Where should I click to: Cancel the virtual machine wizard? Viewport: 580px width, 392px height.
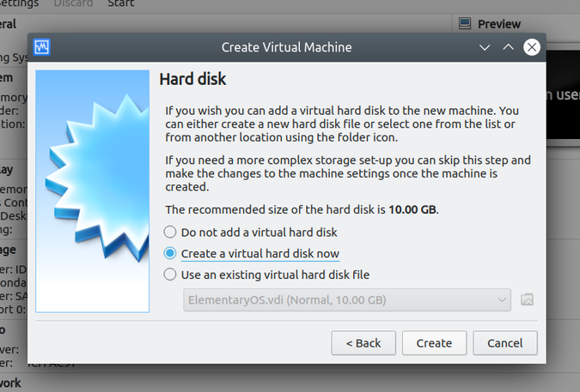tap(504, 343)
